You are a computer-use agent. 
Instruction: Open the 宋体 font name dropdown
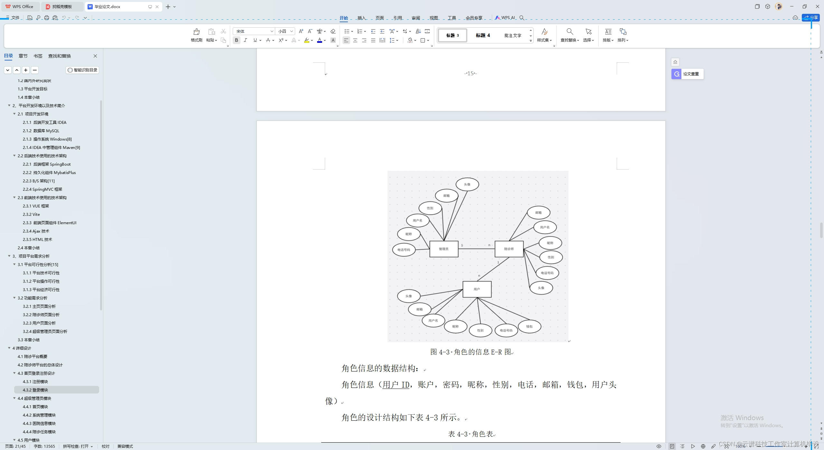(272, 31)
